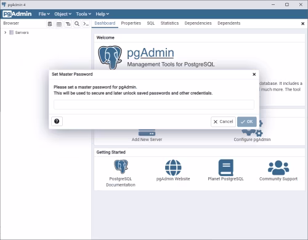Switch to the Properties tab
This screenshot has height=240, width=308.
(x=131, y=23)
